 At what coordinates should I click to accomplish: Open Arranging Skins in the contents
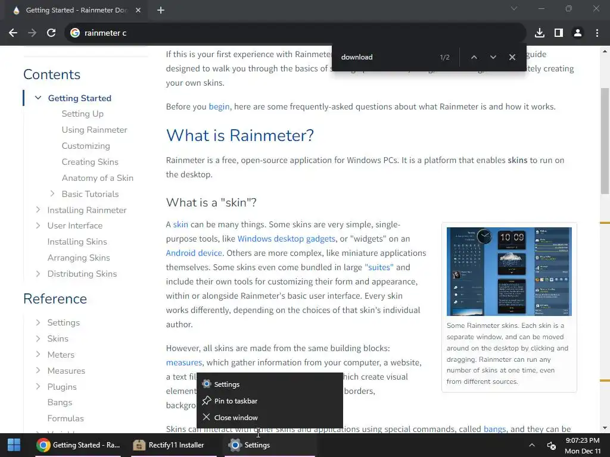coord(79,258)
